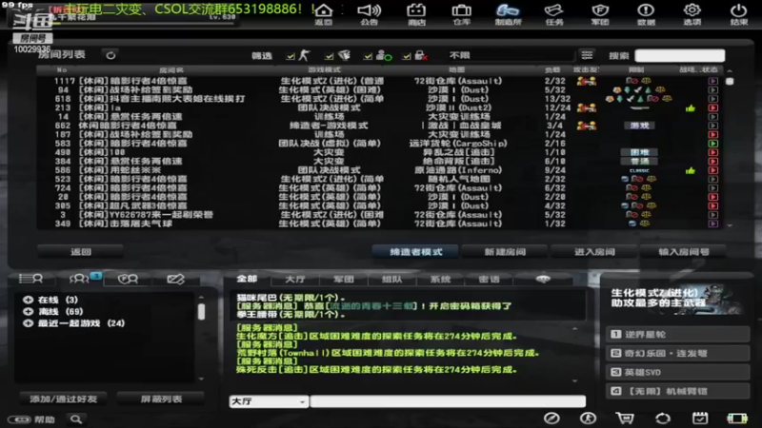Click the 结束 power icon to quit
This screenshot has height=428, width=762.
tap(739, 13)
